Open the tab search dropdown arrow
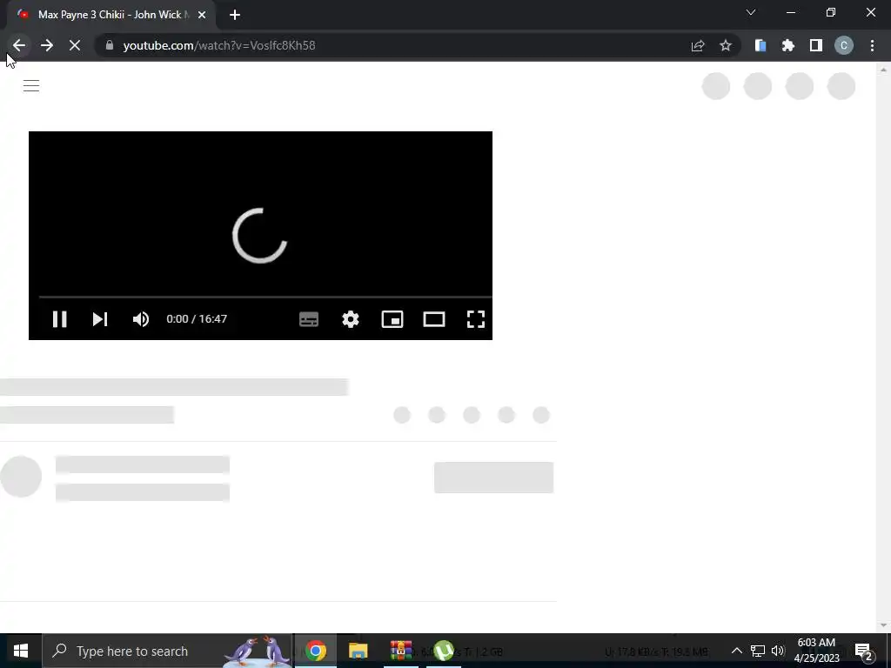Viewport: 891px width, 668px height. pos(751,12)
